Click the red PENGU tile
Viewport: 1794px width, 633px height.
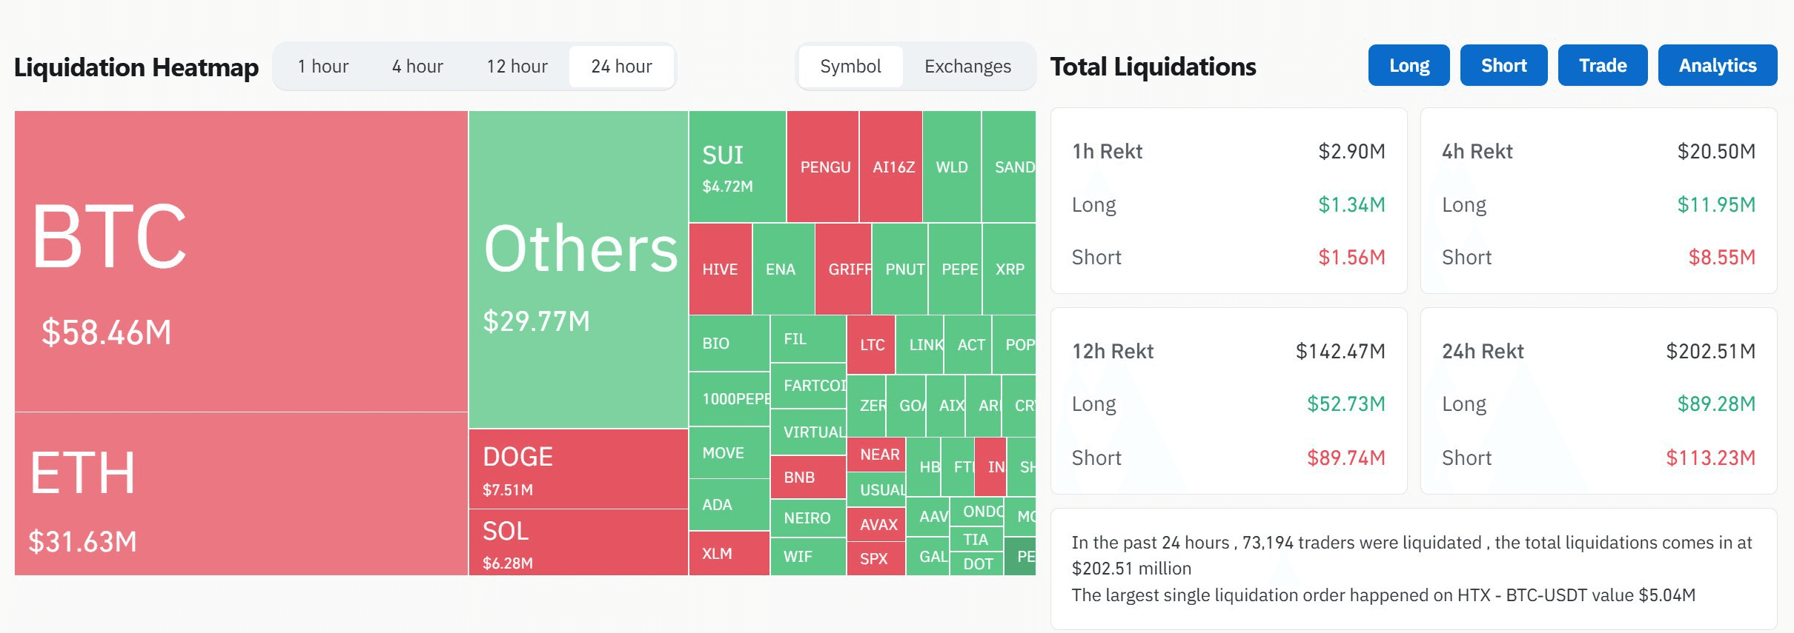[823, 167]
